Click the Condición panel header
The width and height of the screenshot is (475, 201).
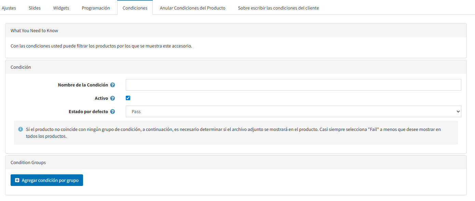click(x=21, y=67)
